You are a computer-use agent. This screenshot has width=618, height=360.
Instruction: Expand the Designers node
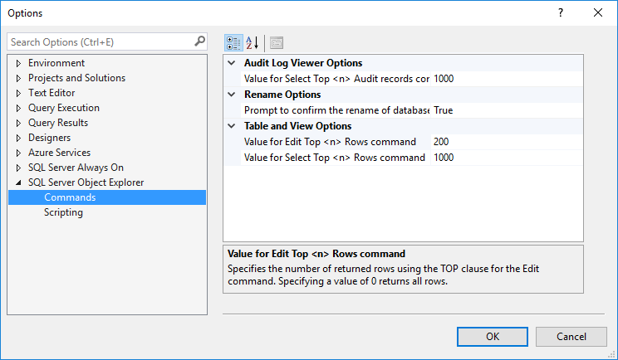(18, 138)
